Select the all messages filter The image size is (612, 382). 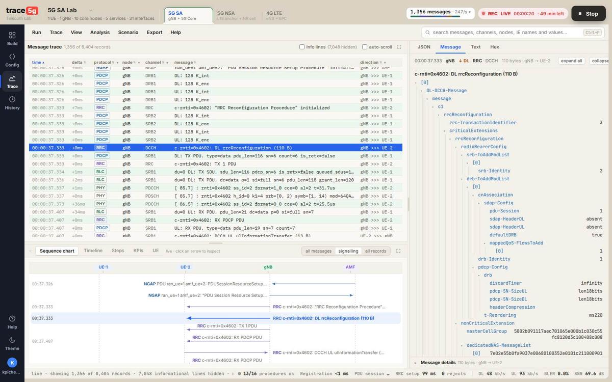(318, 251)
